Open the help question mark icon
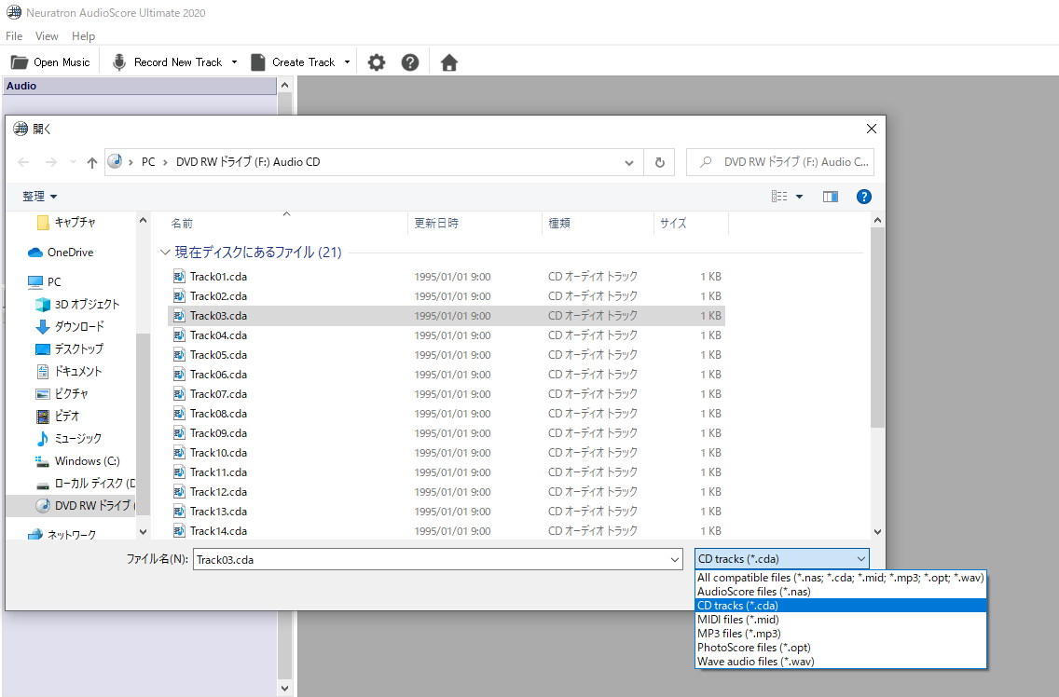 click(410, 62)
